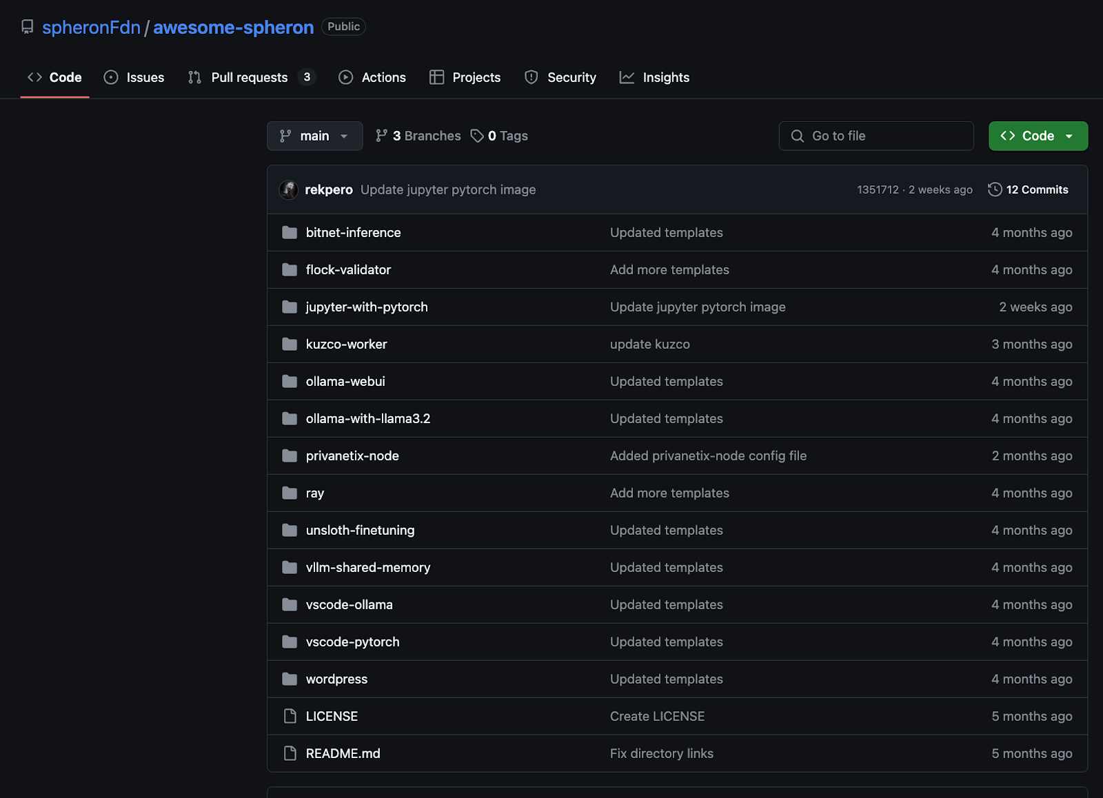Open the vllm-shared-memory folder name
Screen dimensions: 1103x798
(x=368, y=567)
